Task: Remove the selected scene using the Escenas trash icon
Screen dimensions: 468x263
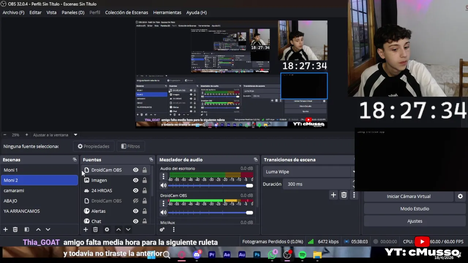Action: (15, 229)
